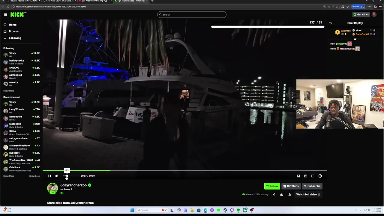Open TheQueenBee_XOXO recommended channel
The width and height of the screenshot is (384, 216).
pos(21,161)
